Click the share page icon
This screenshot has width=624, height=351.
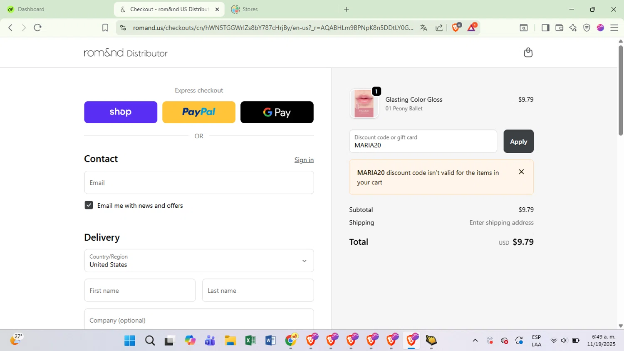(x=439, y=28)
